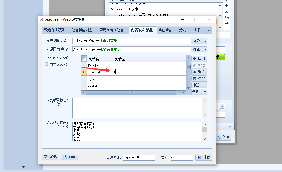The height and width of the screenshot is (172, 282).
Task: Close the Web发布模块 dialog
Action: (x=209, y=19)
